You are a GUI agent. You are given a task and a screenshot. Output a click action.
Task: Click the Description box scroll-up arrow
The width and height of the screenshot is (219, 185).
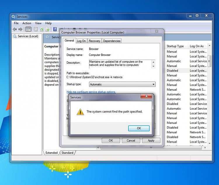click(x=153, y=62)
